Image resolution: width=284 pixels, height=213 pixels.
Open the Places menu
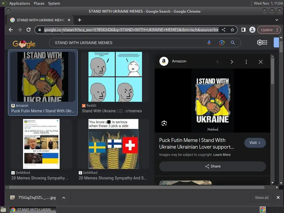(x=39, y=3)
